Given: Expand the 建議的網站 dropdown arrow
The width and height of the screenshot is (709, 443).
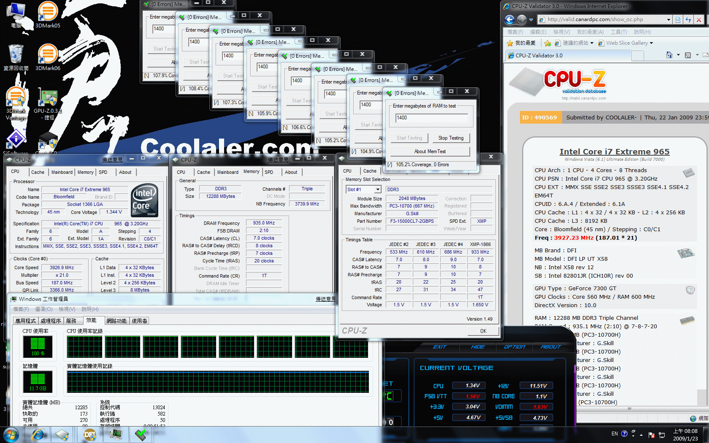Looking at the screenshot, I should tap(592, 43).
